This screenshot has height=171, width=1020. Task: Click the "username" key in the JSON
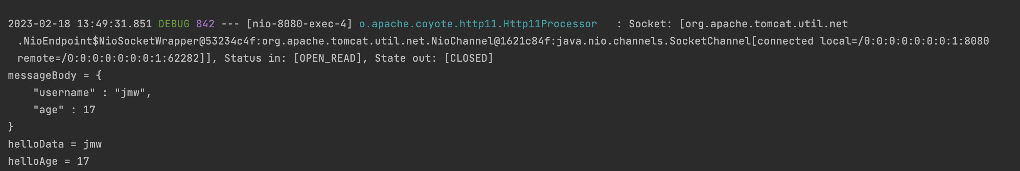click(x=64, y=93)
